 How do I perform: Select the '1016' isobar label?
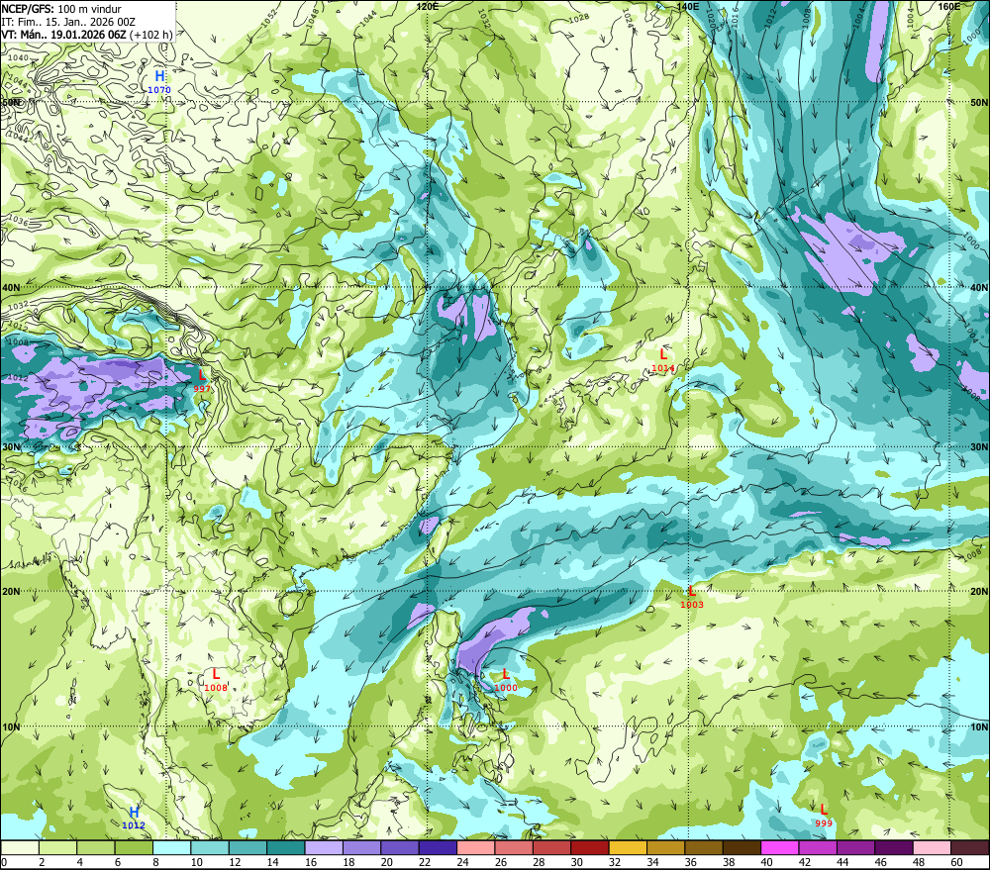click(x=735, y=17)
